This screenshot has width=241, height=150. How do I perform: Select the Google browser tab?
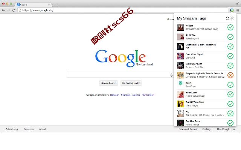33,5
